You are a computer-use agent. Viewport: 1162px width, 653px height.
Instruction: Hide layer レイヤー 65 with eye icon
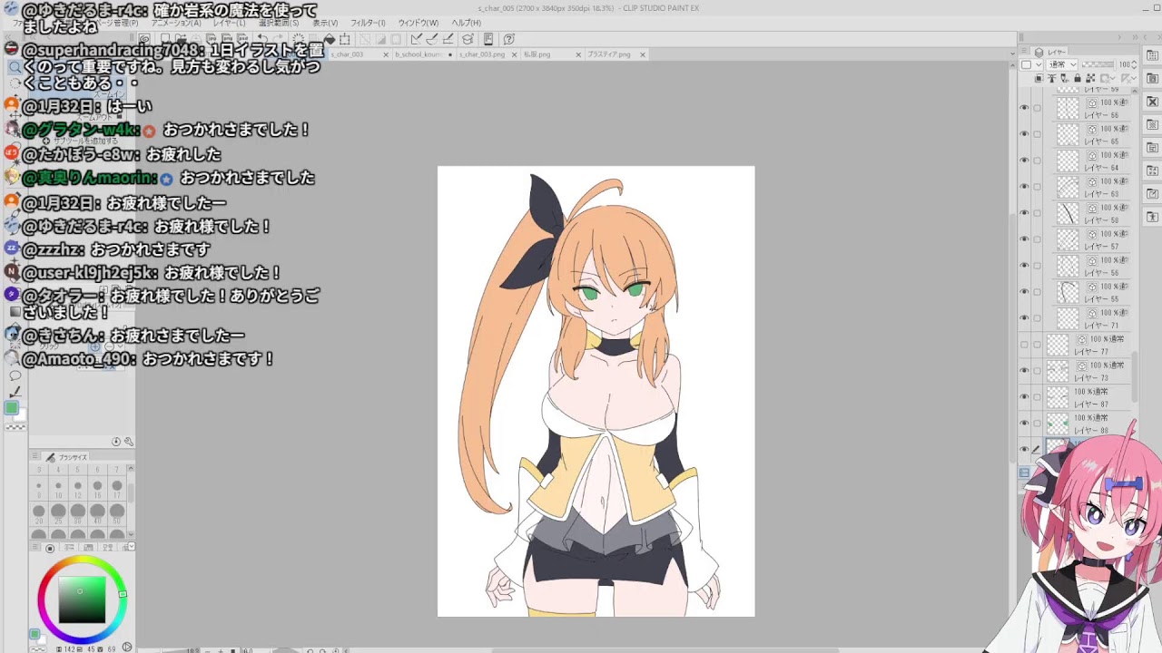(x=1025, y=133)
